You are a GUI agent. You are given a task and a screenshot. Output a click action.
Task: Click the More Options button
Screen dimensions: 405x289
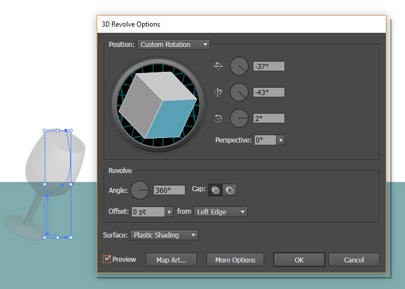click(235, 260)
